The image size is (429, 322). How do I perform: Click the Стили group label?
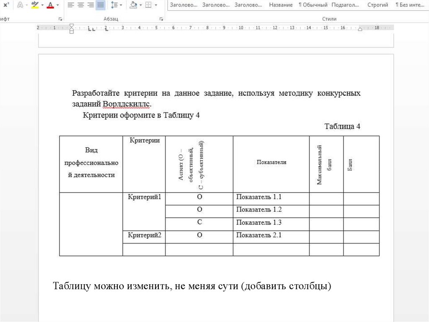click(x=329, y=19)
